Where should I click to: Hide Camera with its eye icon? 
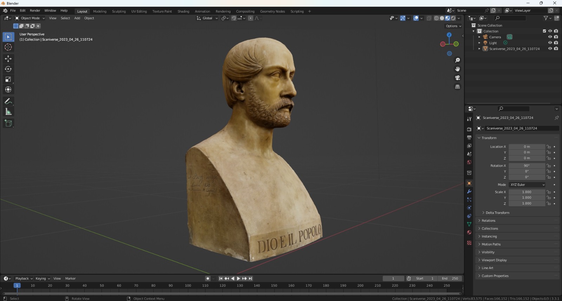click(x=550, y=37)
